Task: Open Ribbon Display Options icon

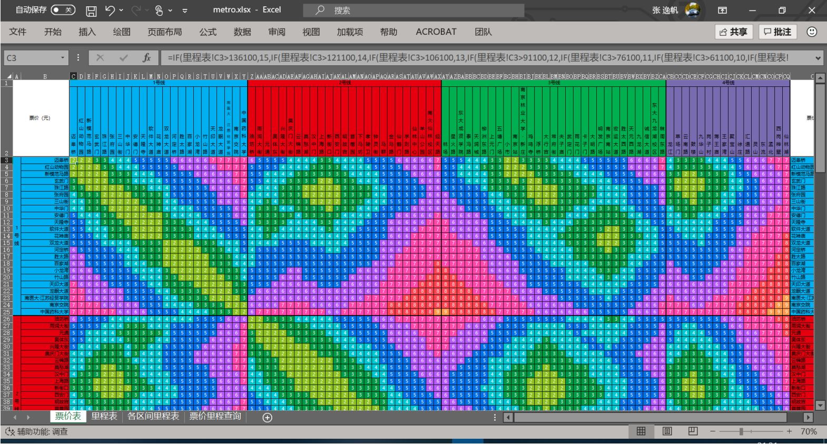Action: tap(723, 10)
